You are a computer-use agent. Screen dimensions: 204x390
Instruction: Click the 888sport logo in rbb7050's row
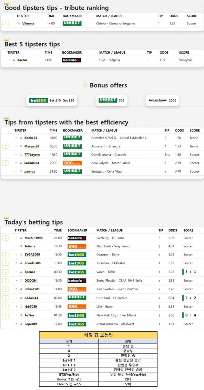click(76, 306)
